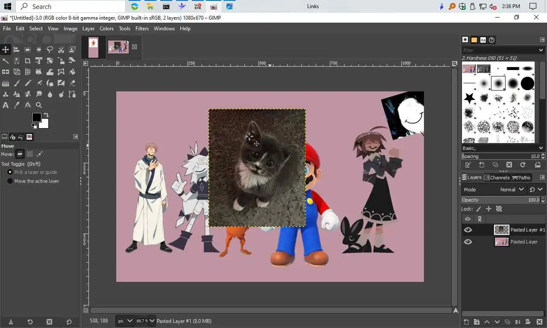
Task: Select the Warp Transform wave tool
Action: click(50, 72)
